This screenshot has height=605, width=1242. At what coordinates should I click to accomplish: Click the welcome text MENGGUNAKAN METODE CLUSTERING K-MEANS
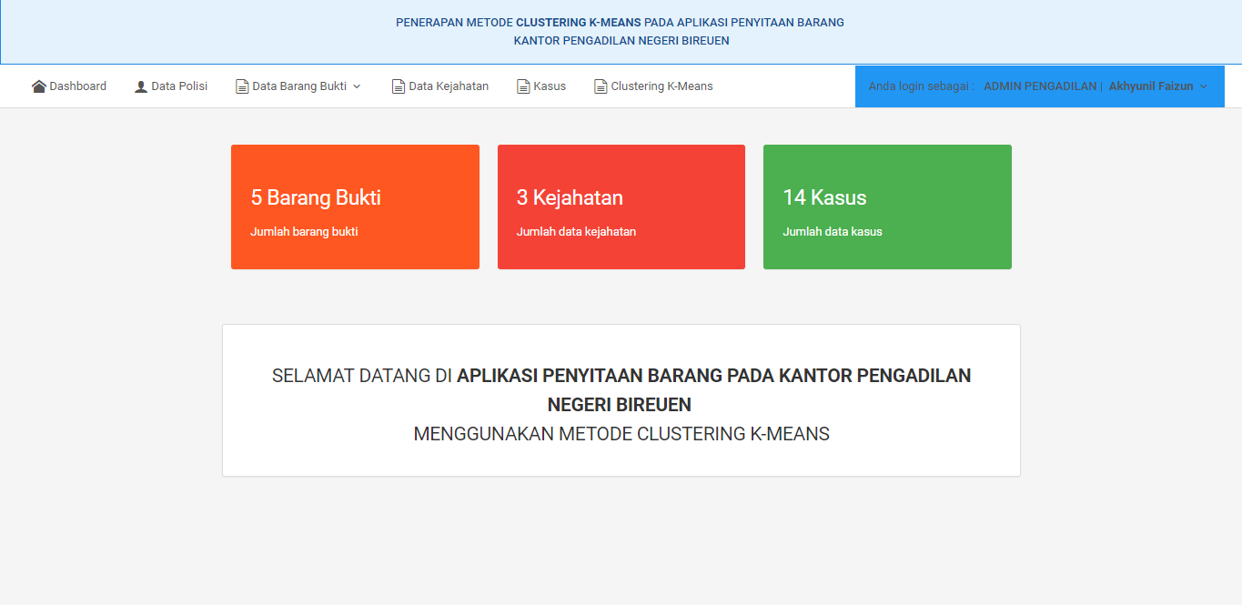pyautogui.click(x=621, y=434)
